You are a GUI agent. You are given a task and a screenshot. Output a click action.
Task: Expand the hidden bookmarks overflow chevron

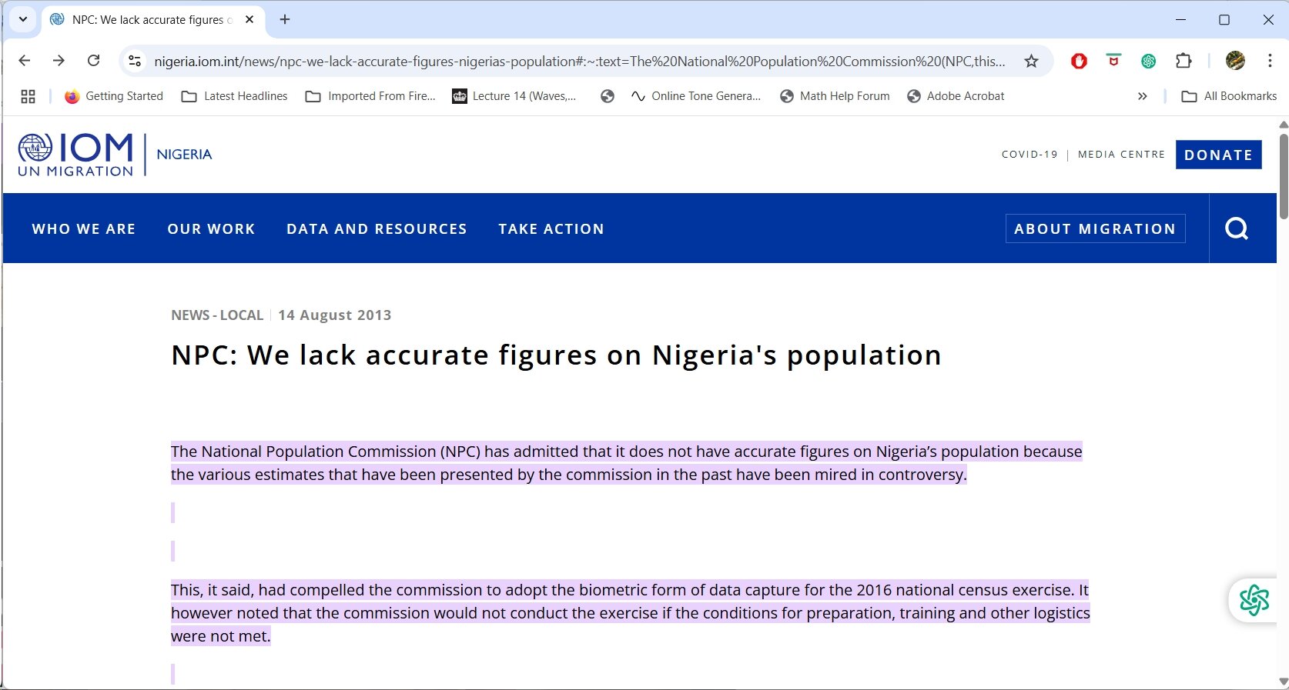click(1142, 96)
